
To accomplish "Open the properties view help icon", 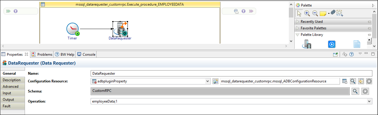I will point(351,54).
